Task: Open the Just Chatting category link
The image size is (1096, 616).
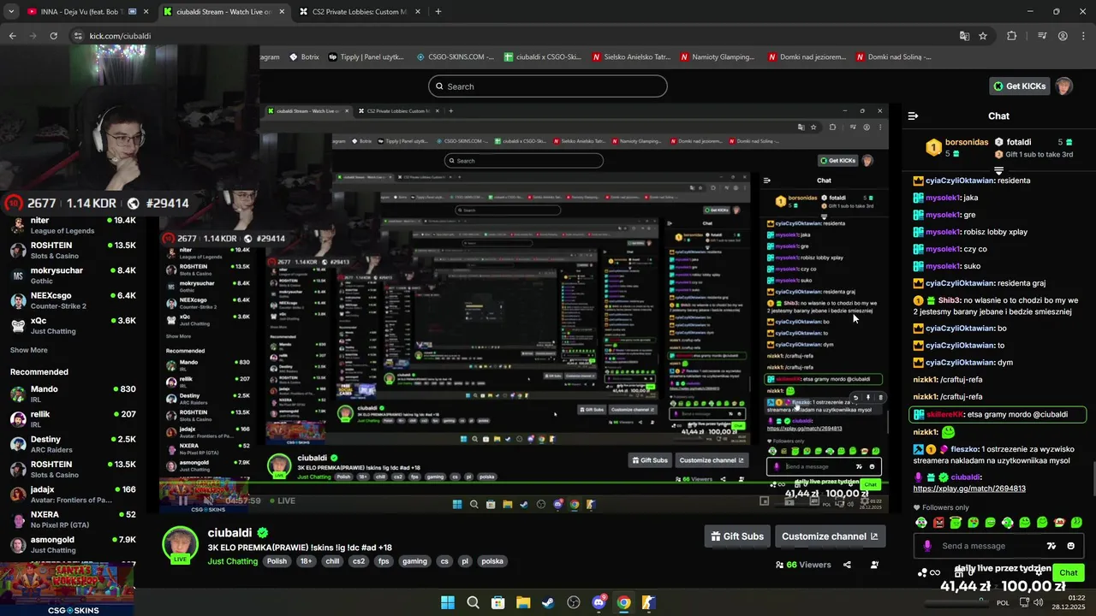Action: tap(232, 561)
